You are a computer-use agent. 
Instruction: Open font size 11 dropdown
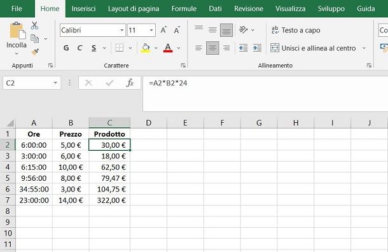(x=151, y=30)
